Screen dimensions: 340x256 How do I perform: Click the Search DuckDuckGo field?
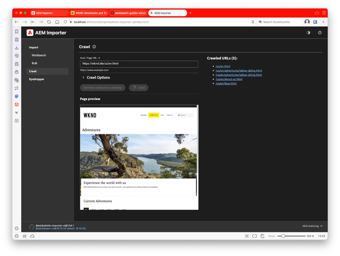pyautogui.click(x=280, y=22)
